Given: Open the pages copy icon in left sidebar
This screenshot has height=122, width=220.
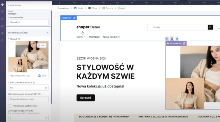Looking at the screenshot, I should [2, 26].
